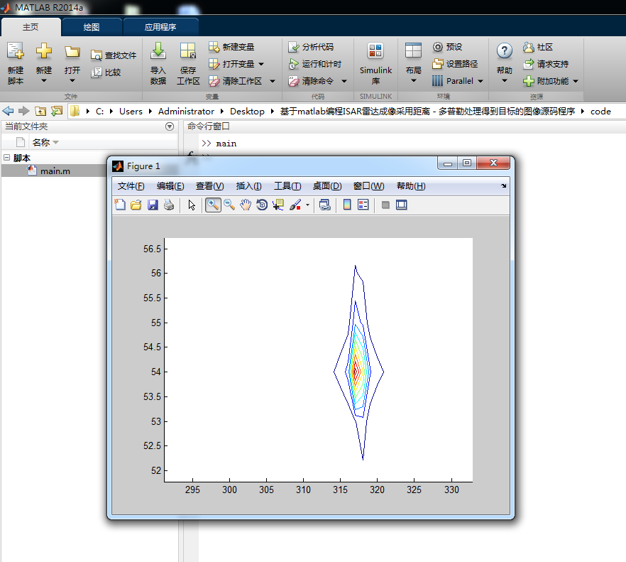Click Compare (比较) in the file group
Screen dimensions: 626x562
[x=106, y=72]
